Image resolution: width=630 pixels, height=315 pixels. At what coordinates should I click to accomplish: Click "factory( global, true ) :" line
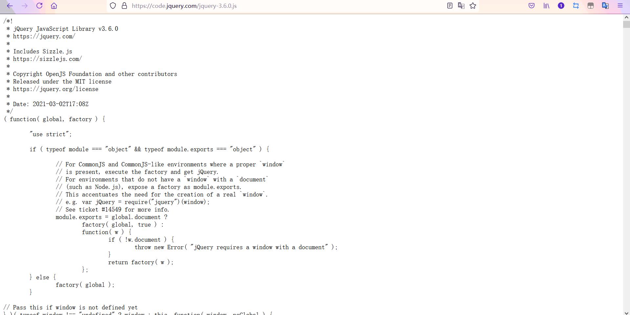(x=123, y=225)
